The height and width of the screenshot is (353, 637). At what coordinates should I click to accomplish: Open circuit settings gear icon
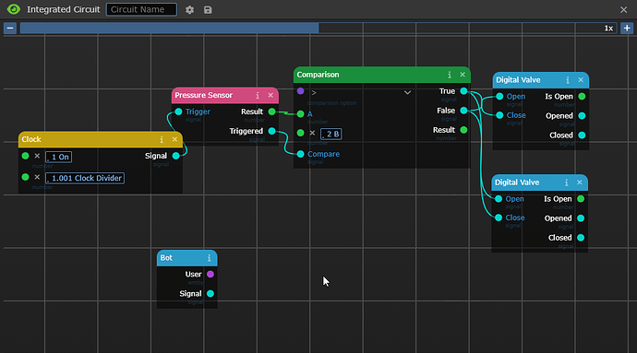coord(190,10)
